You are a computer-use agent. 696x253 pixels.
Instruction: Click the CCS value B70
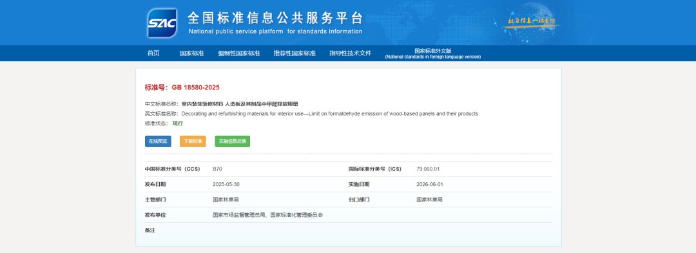[x=217, y=169]
